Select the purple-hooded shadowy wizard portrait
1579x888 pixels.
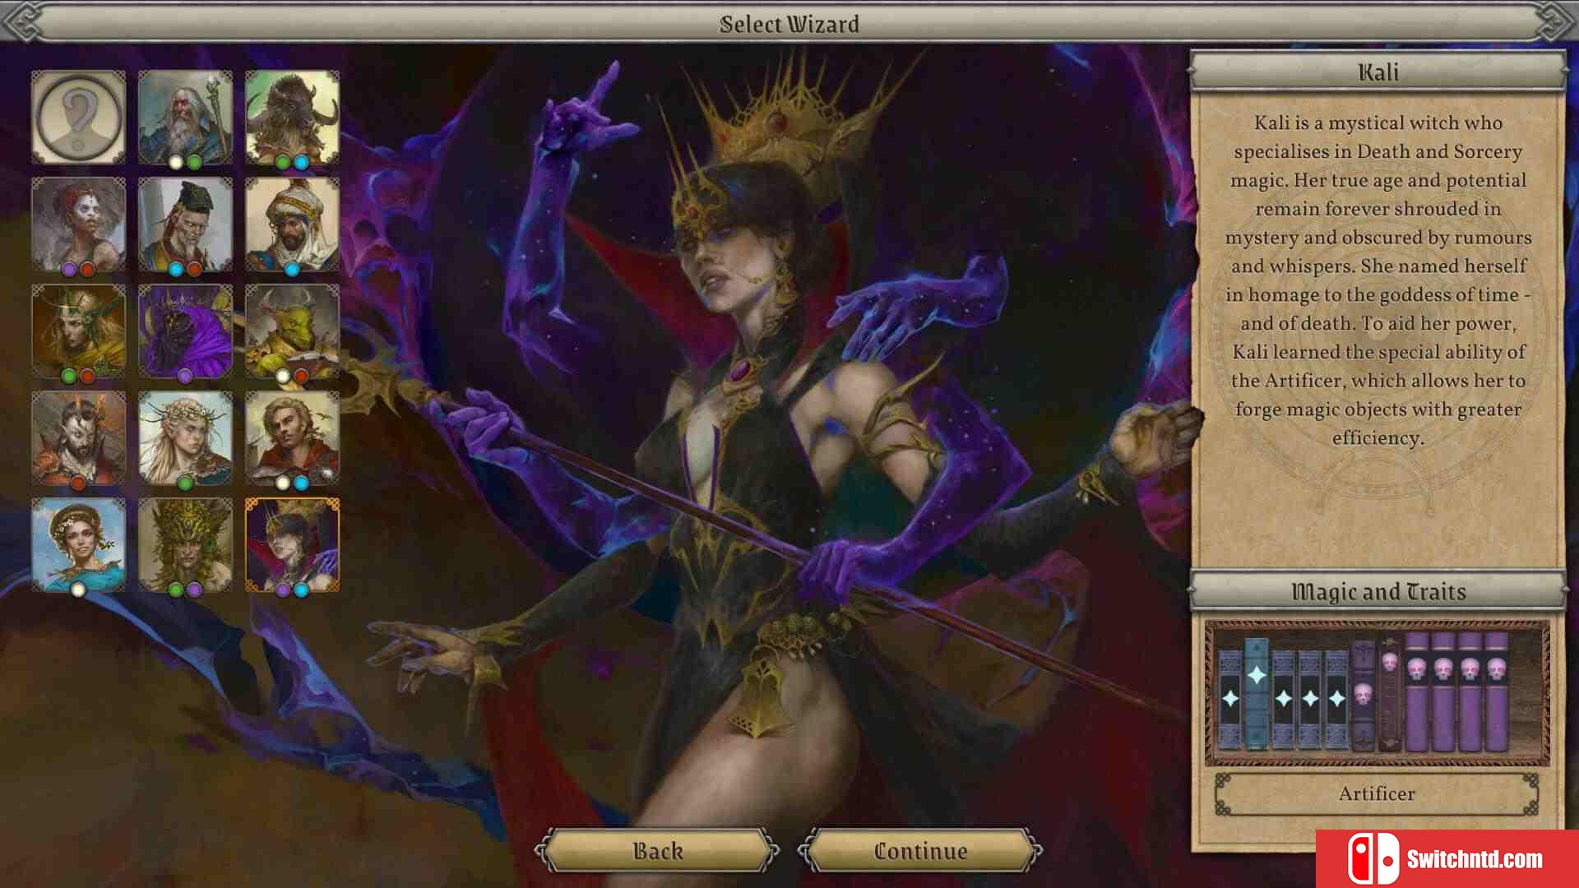click(x=185, y=331)
